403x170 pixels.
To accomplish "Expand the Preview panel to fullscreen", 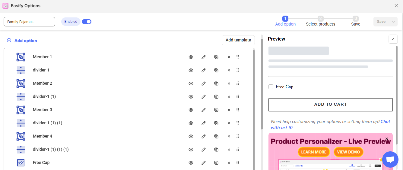I will 393,39.
